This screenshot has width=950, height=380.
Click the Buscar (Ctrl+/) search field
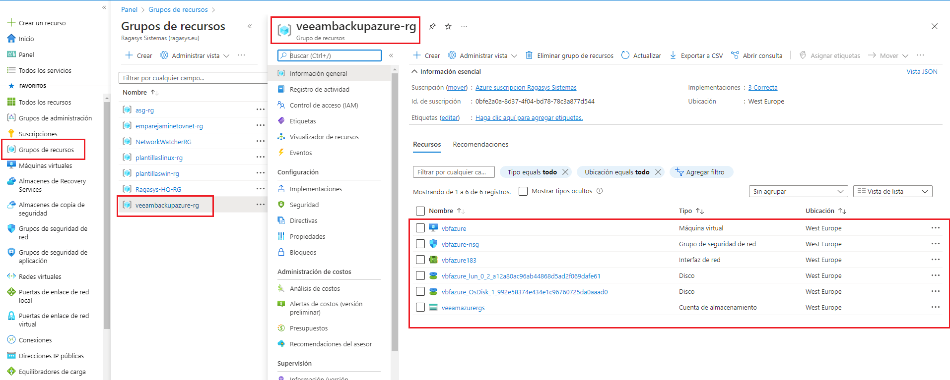point(329,55)
